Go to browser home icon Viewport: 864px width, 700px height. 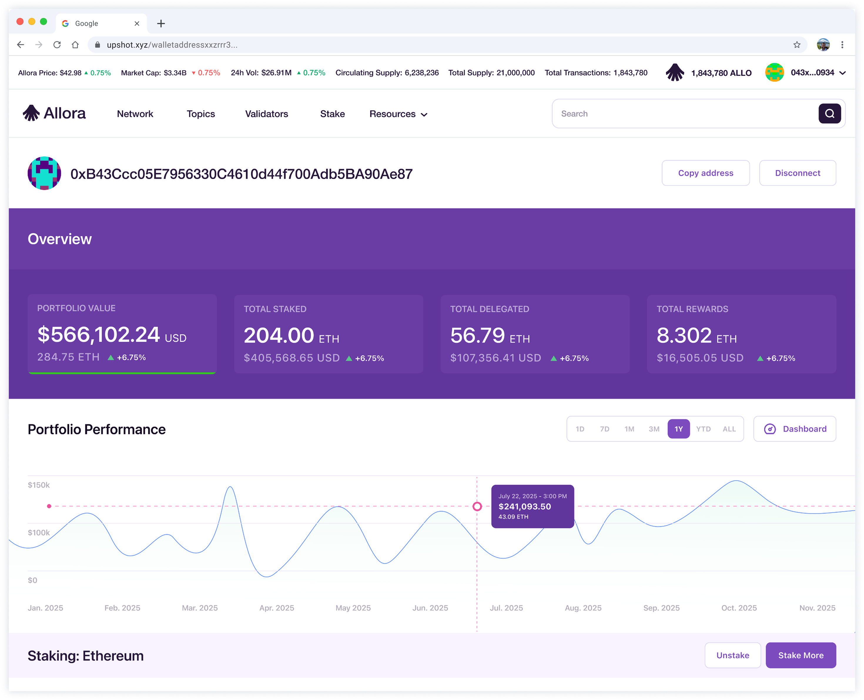click(x=75, y=45)
